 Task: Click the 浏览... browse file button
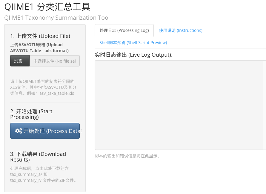point(20,61)
